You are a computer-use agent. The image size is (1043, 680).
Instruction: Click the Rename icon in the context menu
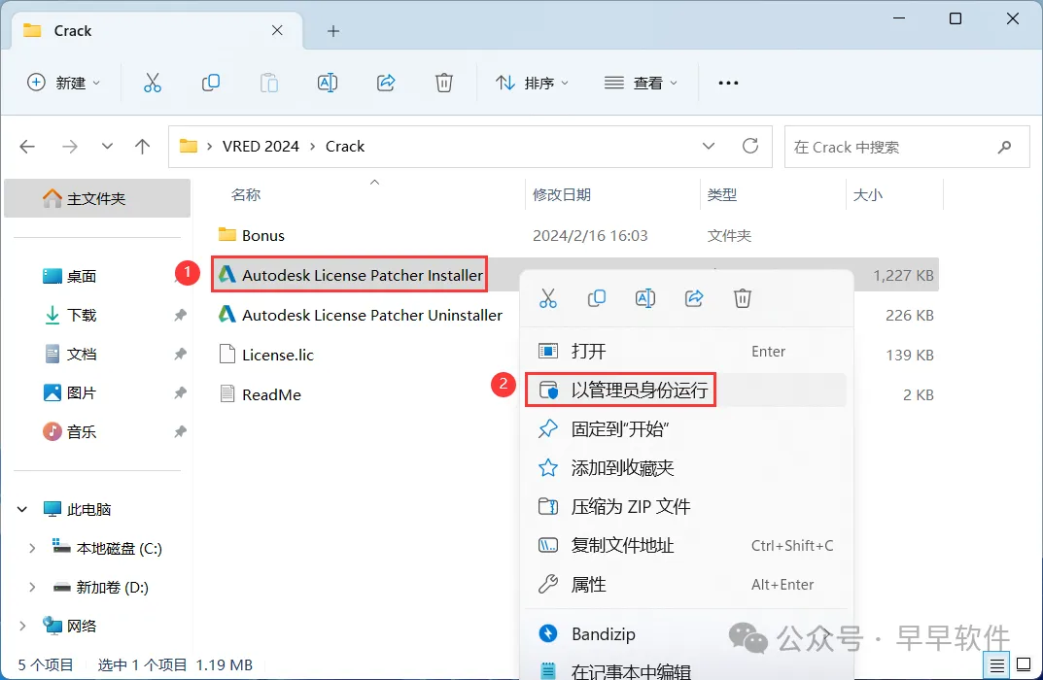(x=645, y=298)
